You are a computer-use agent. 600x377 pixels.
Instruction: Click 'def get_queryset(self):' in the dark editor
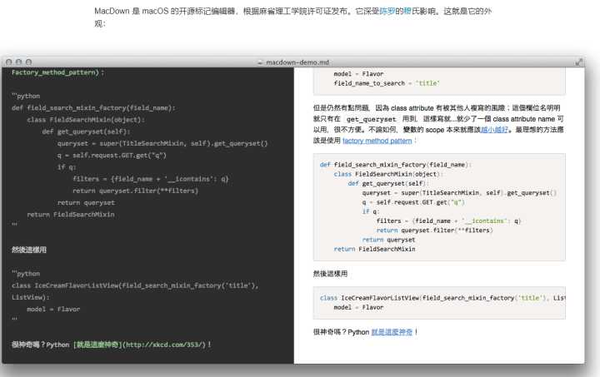(x=86, y=131)
